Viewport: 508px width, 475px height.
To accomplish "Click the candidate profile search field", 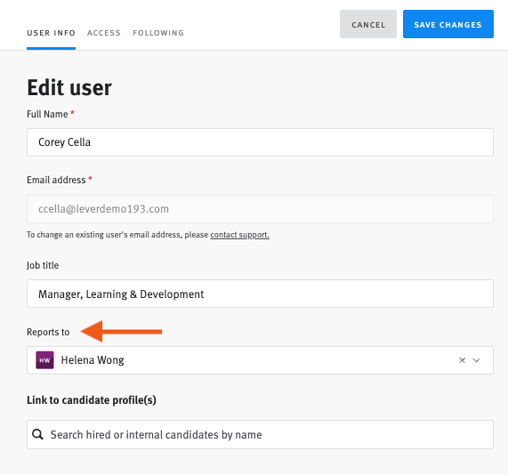I will pyautogui.click(x=260, y=434).
